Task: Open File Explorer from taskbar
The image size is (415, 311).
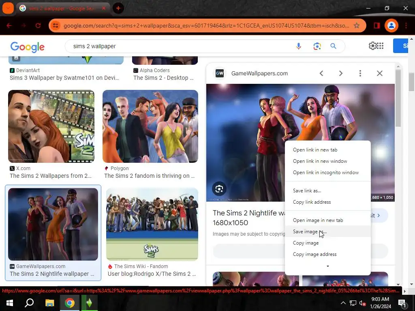Action: pos(49,303)
